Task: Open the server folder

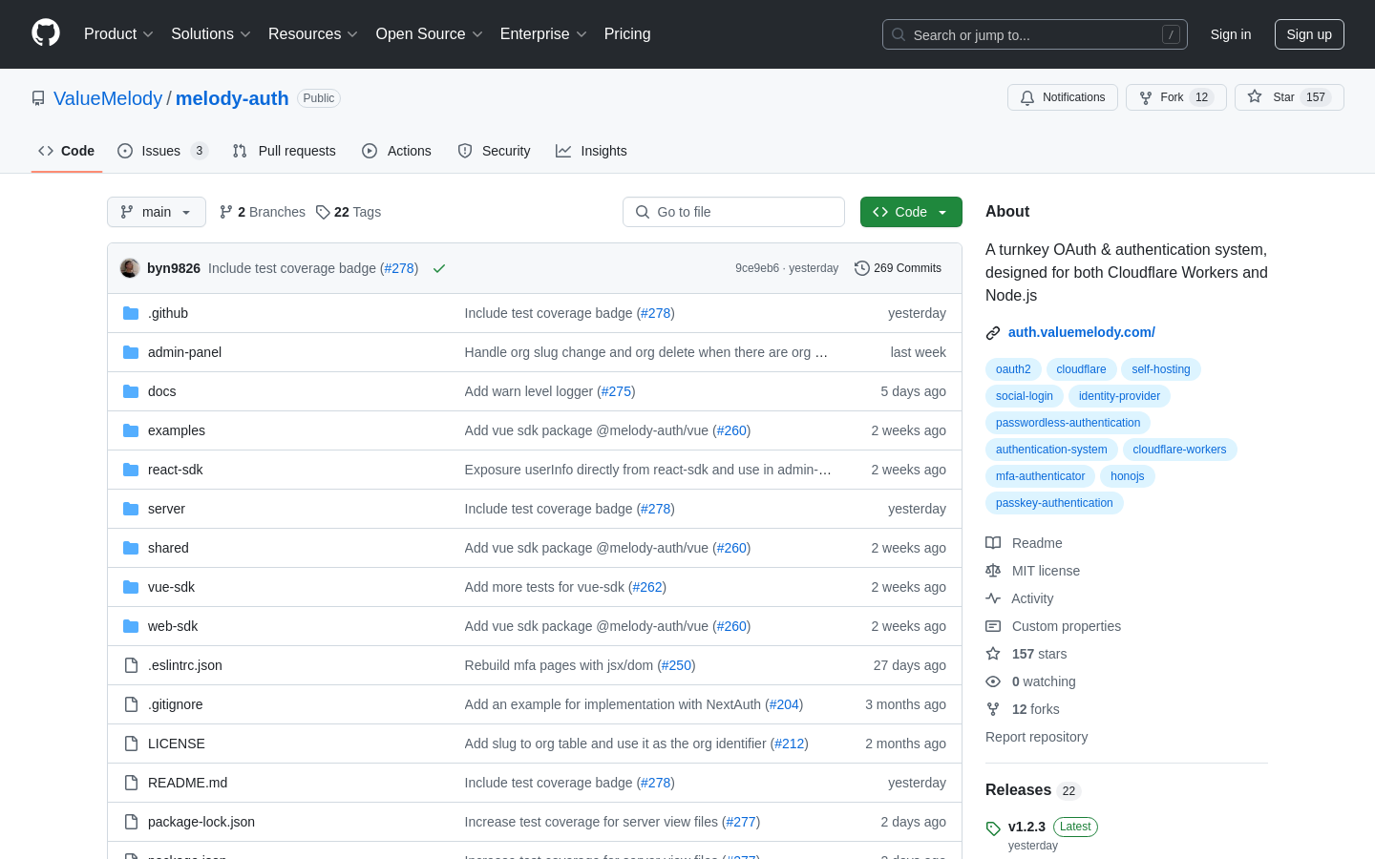Action: tap(166, 509)
